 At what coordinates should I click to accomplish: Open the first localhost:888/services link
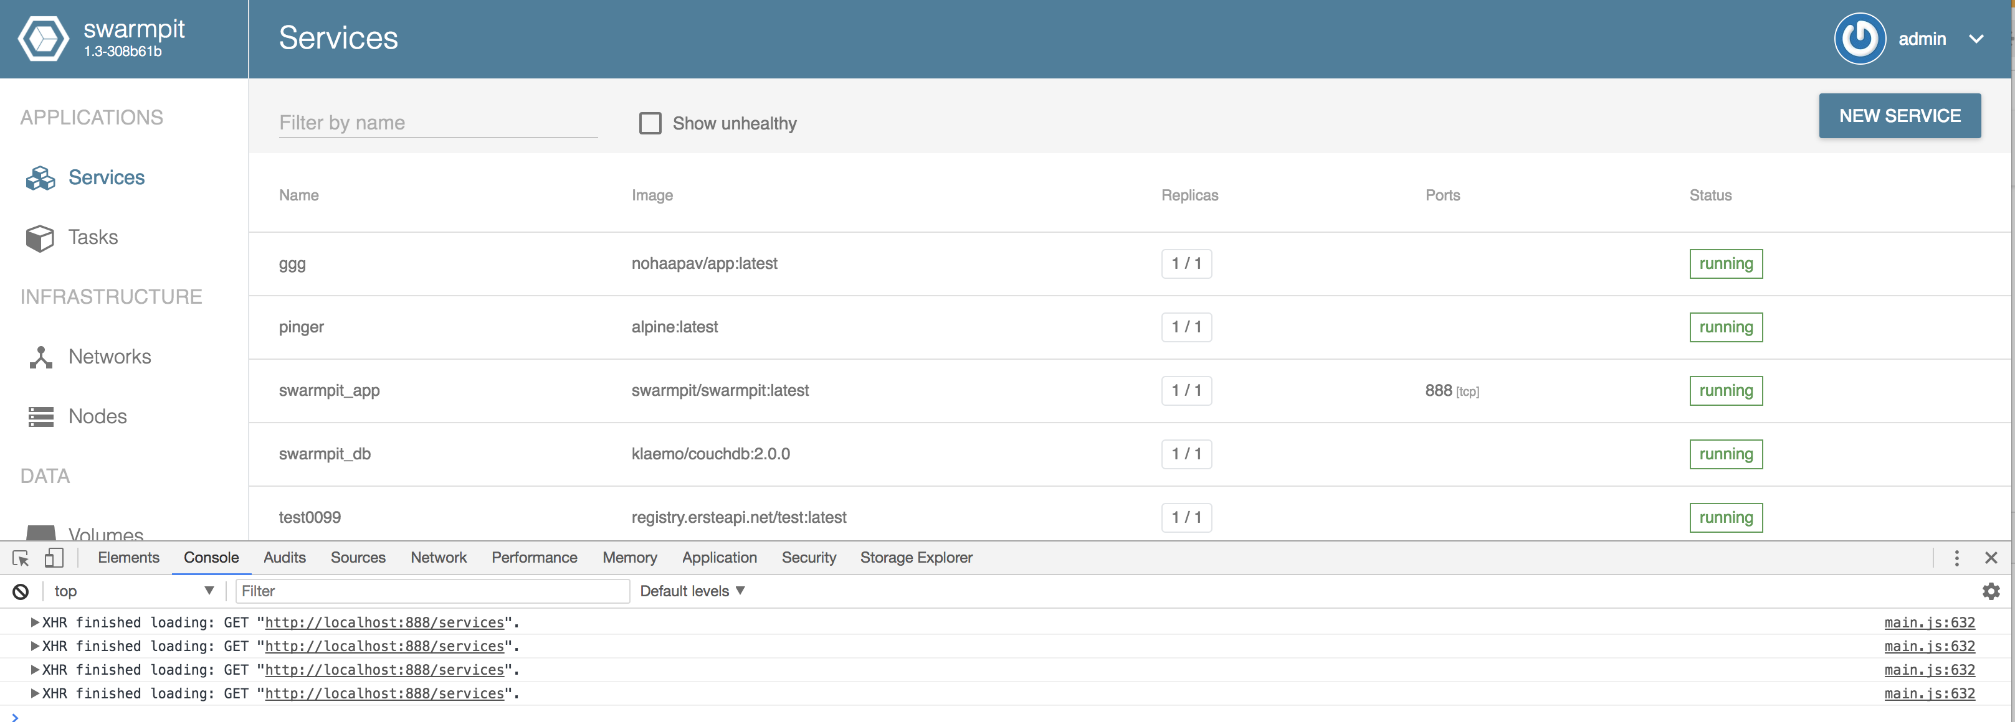[385, 623]
